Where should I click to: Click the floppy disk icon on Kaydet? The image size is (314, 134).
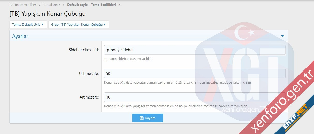(142, 118)
